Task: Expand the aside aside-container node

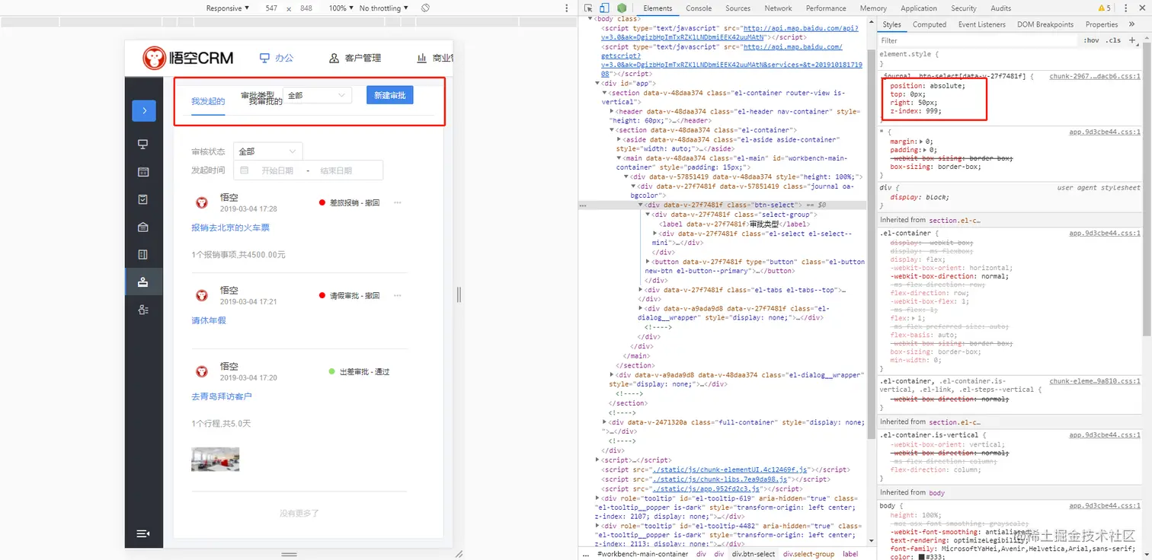Action: click(x=619, y=140)
